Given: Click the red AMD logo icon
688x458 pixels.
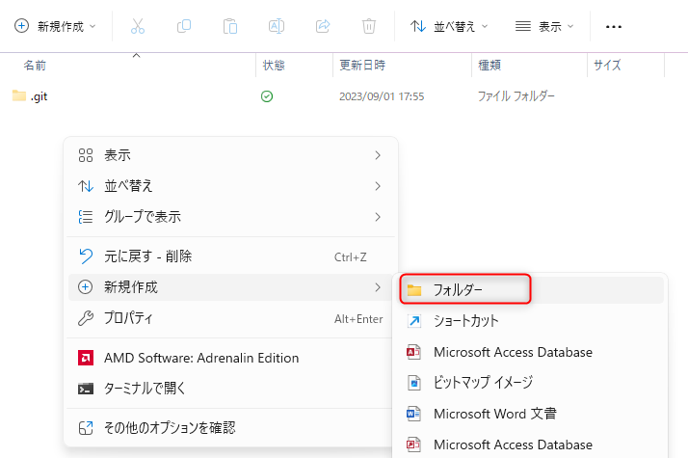Looking at the screenshot, I should pyautogui.click(x=86, y=358).
